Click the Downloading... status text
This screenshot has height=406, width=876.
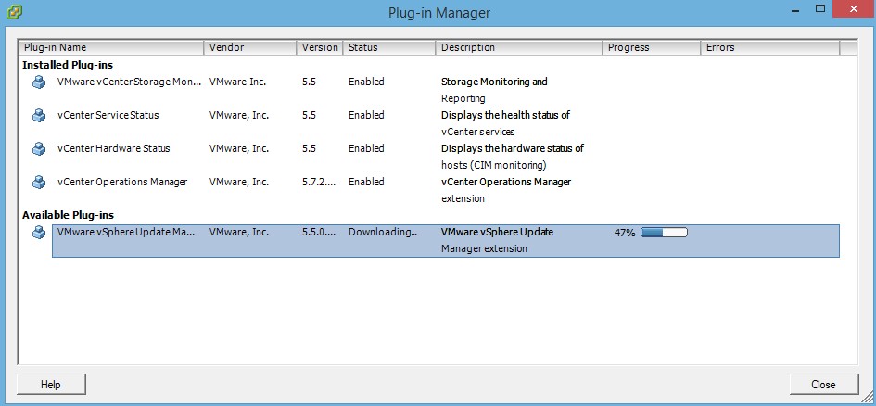tap(383, 232)
